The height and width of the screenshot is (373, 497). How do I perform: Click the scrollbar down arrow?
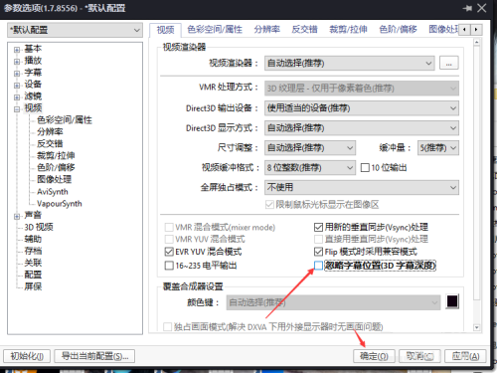[476, 327]
